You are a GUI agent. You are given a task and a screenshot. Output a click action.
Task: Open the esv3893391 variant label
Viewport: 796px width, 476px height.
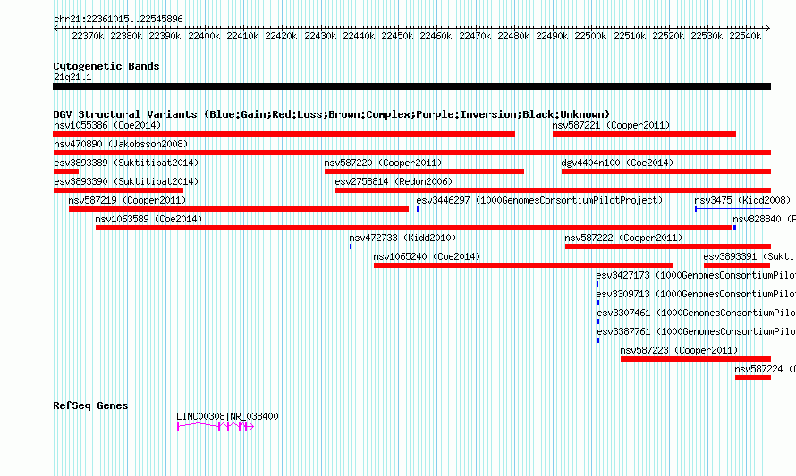749,256
